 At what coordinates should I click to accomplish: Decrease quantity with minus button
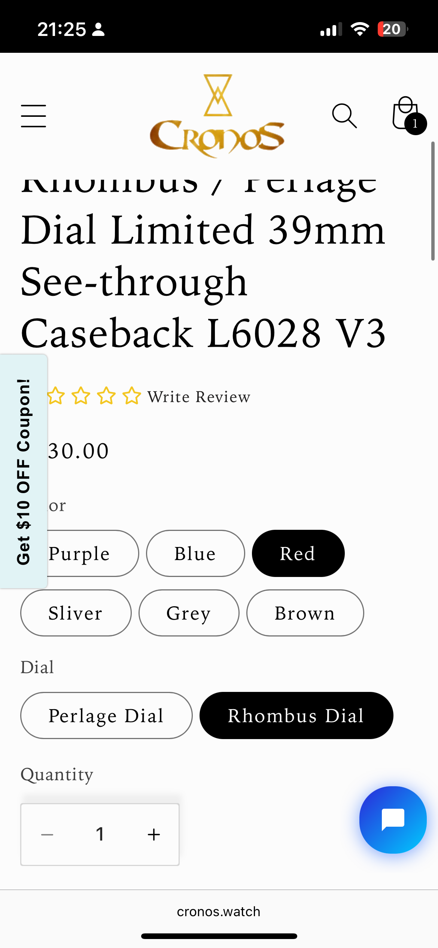click(47, 835)
